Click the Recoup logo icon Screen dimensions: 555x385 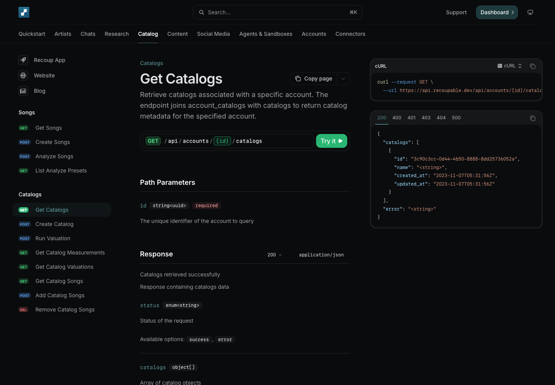point(24,12)
